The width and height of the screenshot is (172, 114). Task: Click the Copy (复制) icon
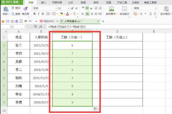(x=13, y=14)
